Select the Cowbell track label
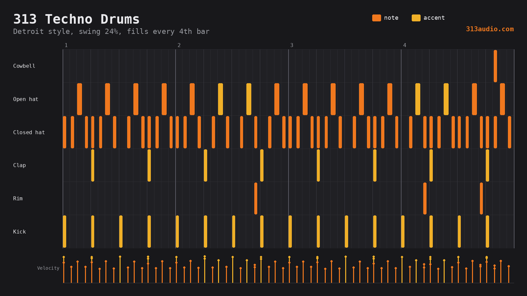Image resolution: width=527 pixels, height=296 pixels. 24,66
